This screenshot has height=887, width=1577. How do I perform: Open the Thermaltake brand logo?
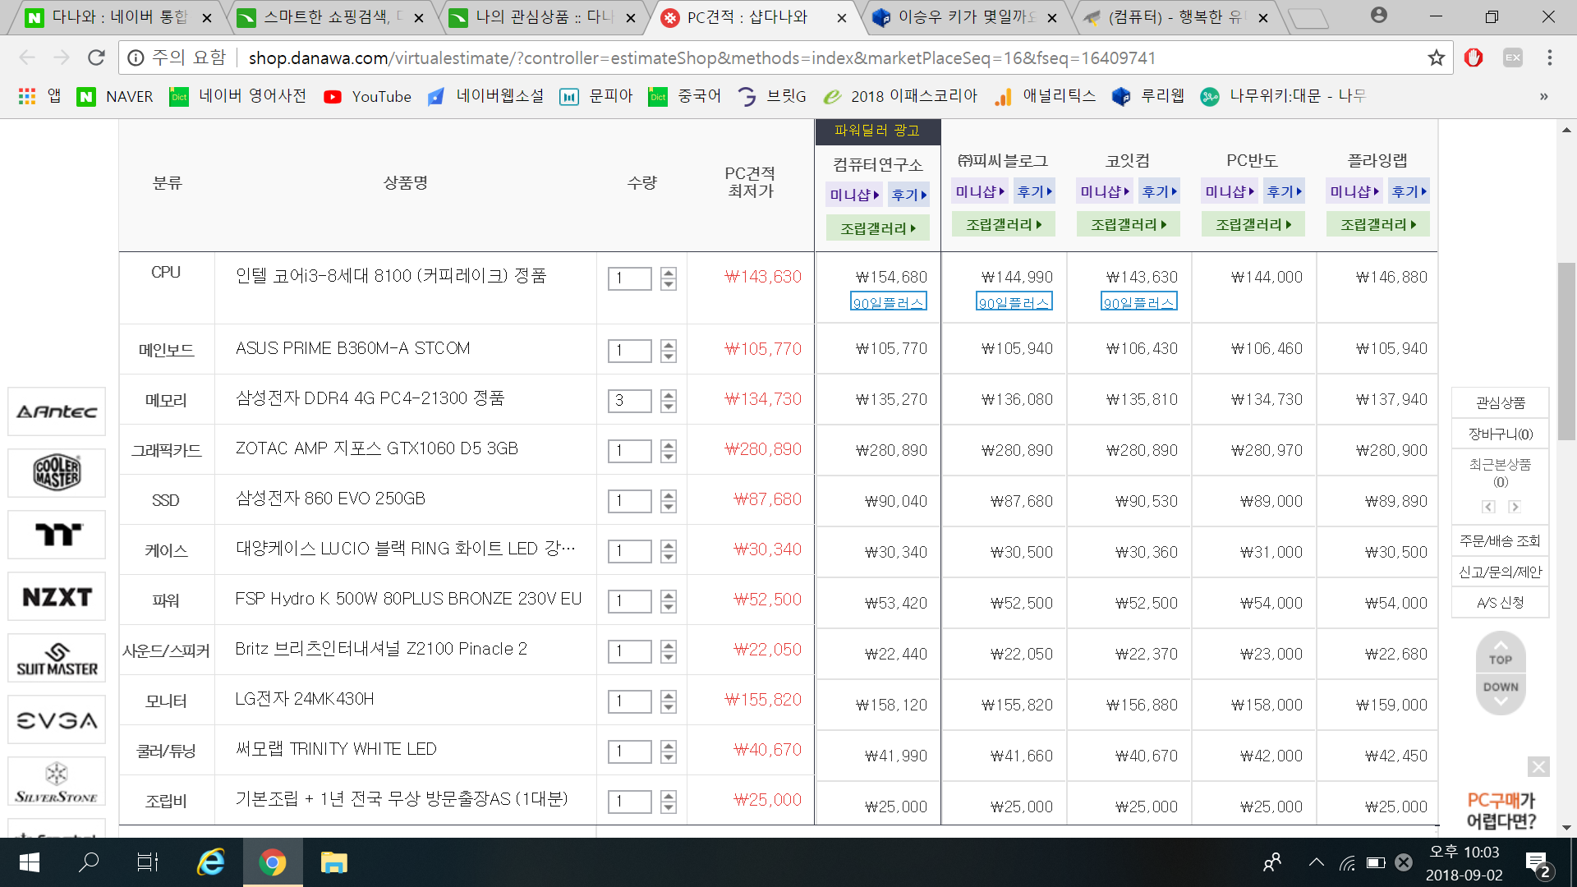tap(57, 535)
